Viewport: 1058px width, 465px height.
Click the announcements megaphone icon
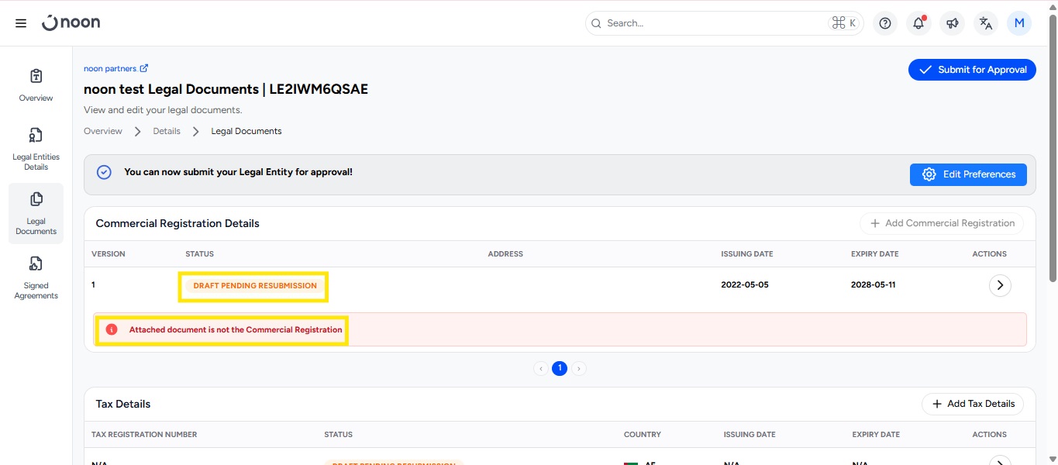952,23
